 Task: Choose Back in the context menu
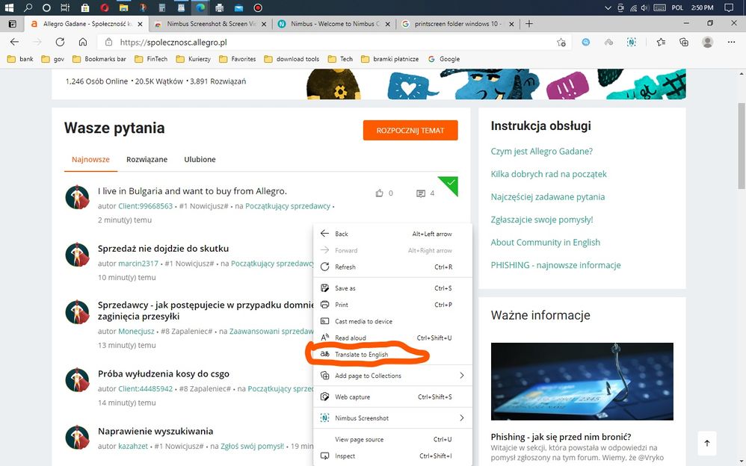[x=392, y=234]
